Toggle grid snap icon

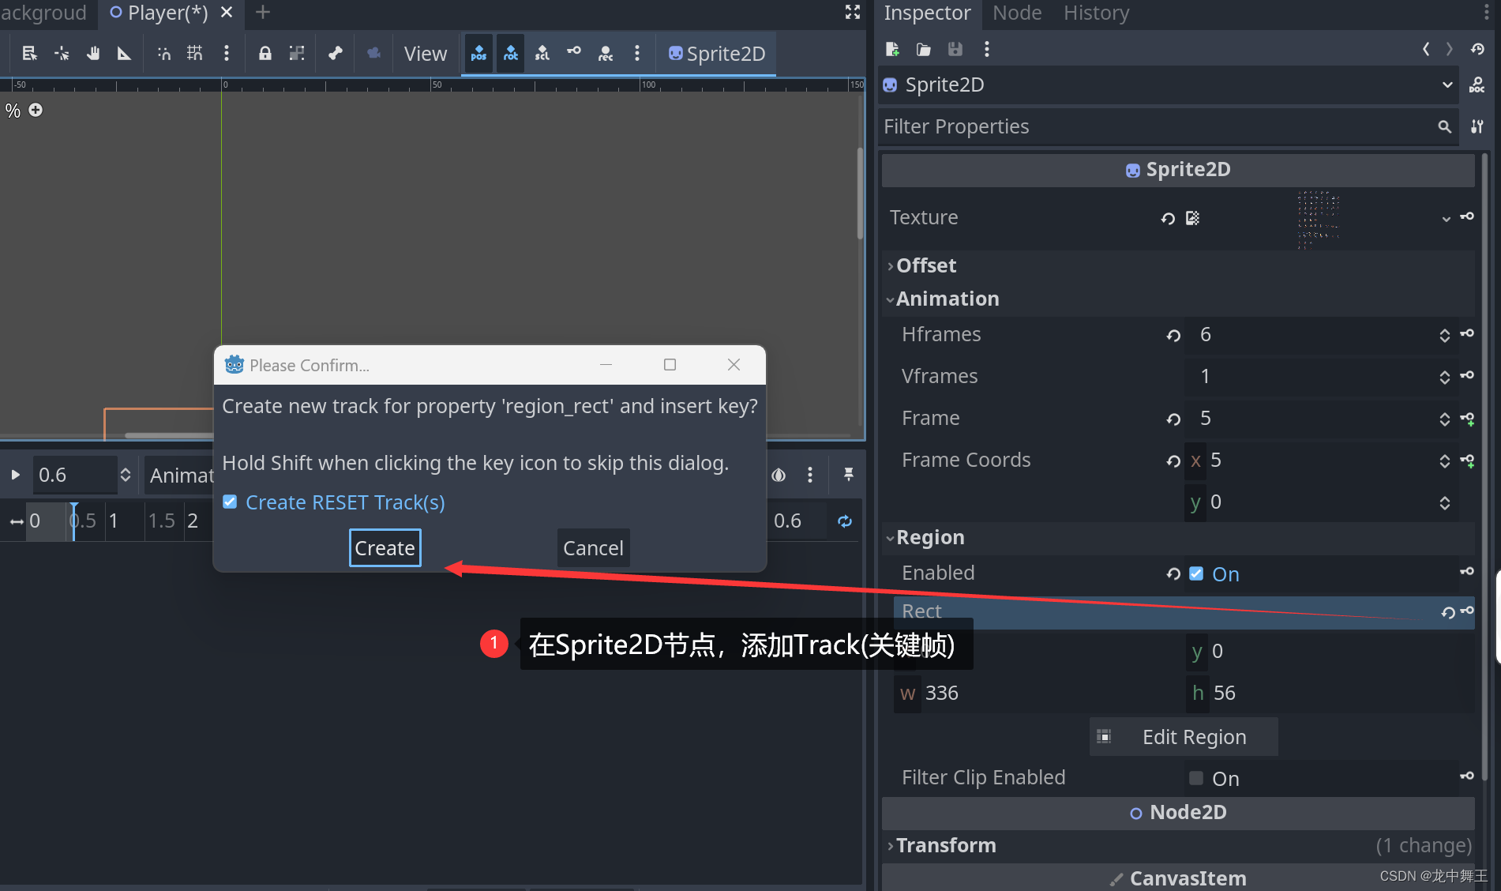click(x=195, y=53)
